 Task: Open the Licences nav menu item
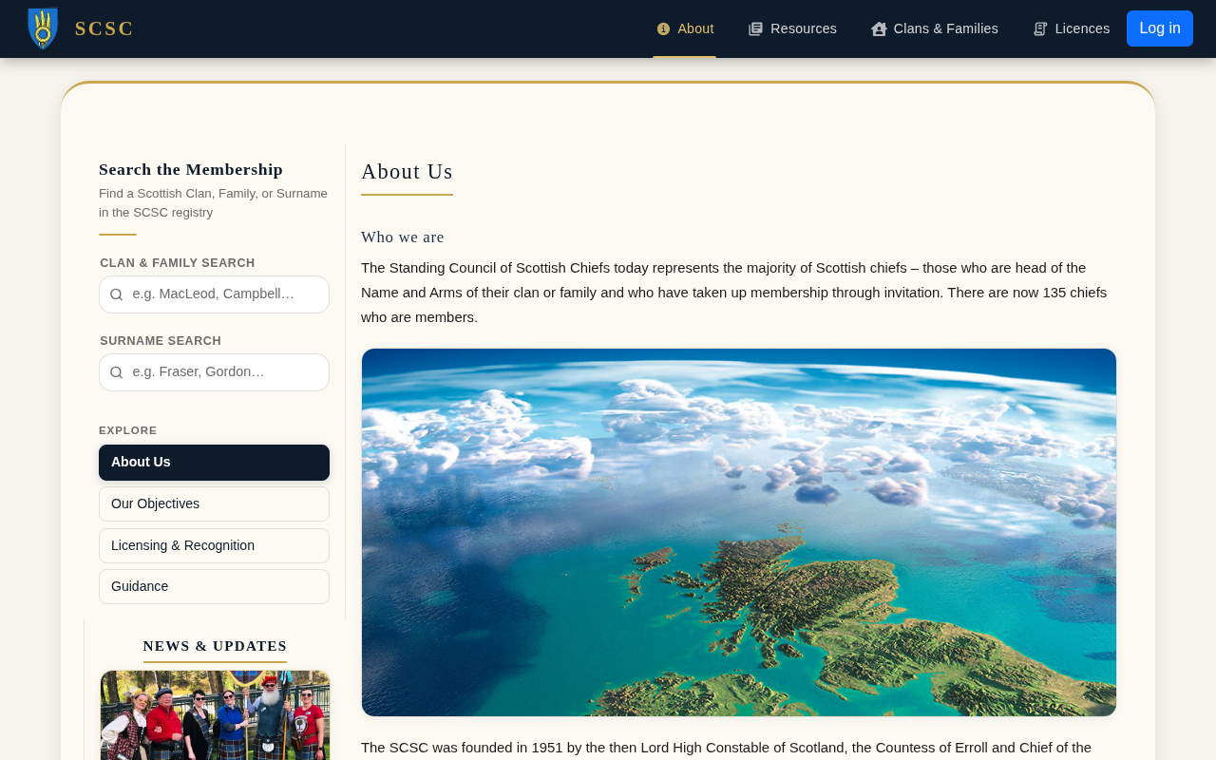pos(1072,28)
